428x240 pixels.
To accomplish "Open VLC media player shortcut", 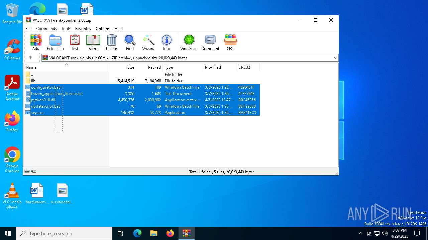I will pos(12,196).
